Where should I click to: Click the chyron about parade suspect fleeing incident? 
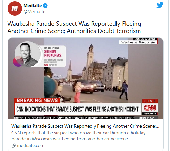coord(77,109)
